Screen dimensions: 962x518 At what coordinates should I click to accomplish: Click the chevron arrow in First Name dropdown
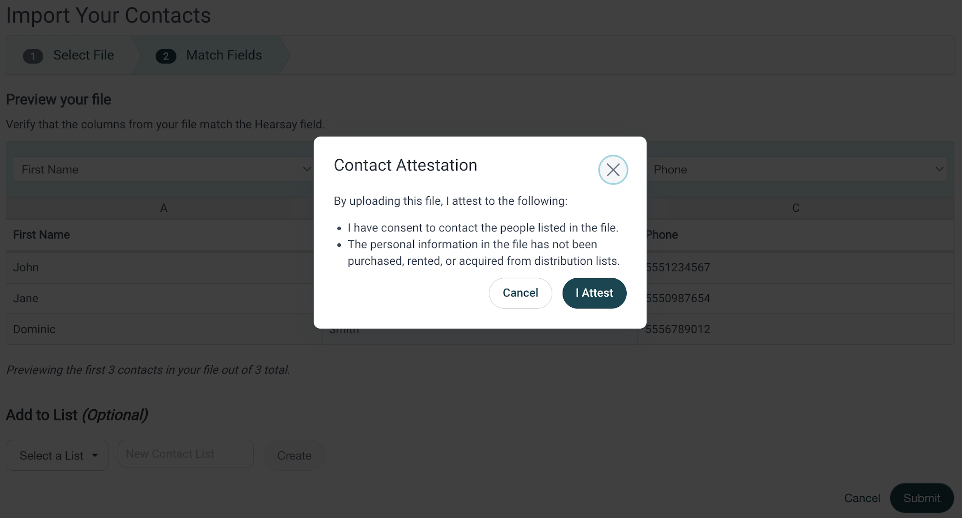tap(307, 169)
